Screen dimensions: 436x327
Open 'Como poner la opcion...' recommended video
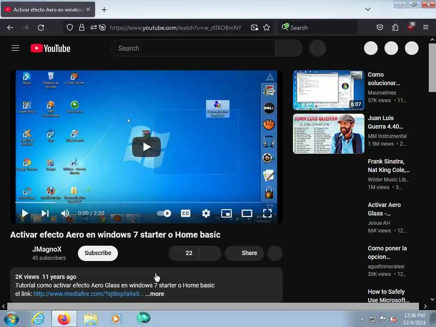[387, 252]
